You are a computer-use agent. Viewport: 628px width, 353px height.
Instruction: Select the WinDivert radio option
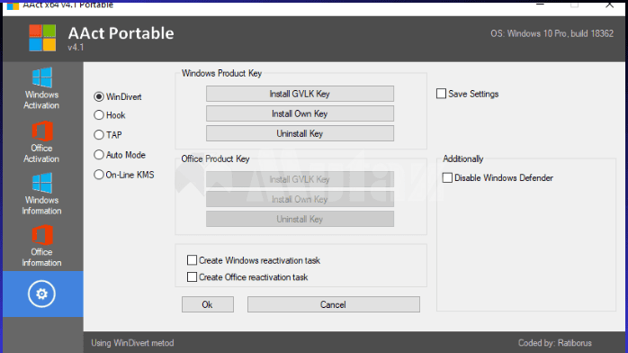click(118, 97)
